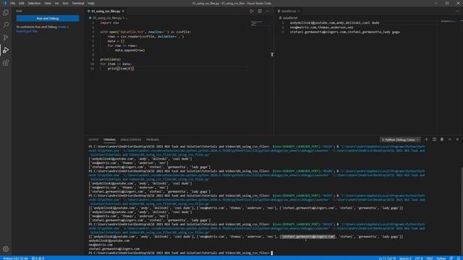The width and height of the screenshot is (463, 260).
Task: Click the highlighted stefani.germanotta@singers.com text in terminal
Action: tap(307, 236)
